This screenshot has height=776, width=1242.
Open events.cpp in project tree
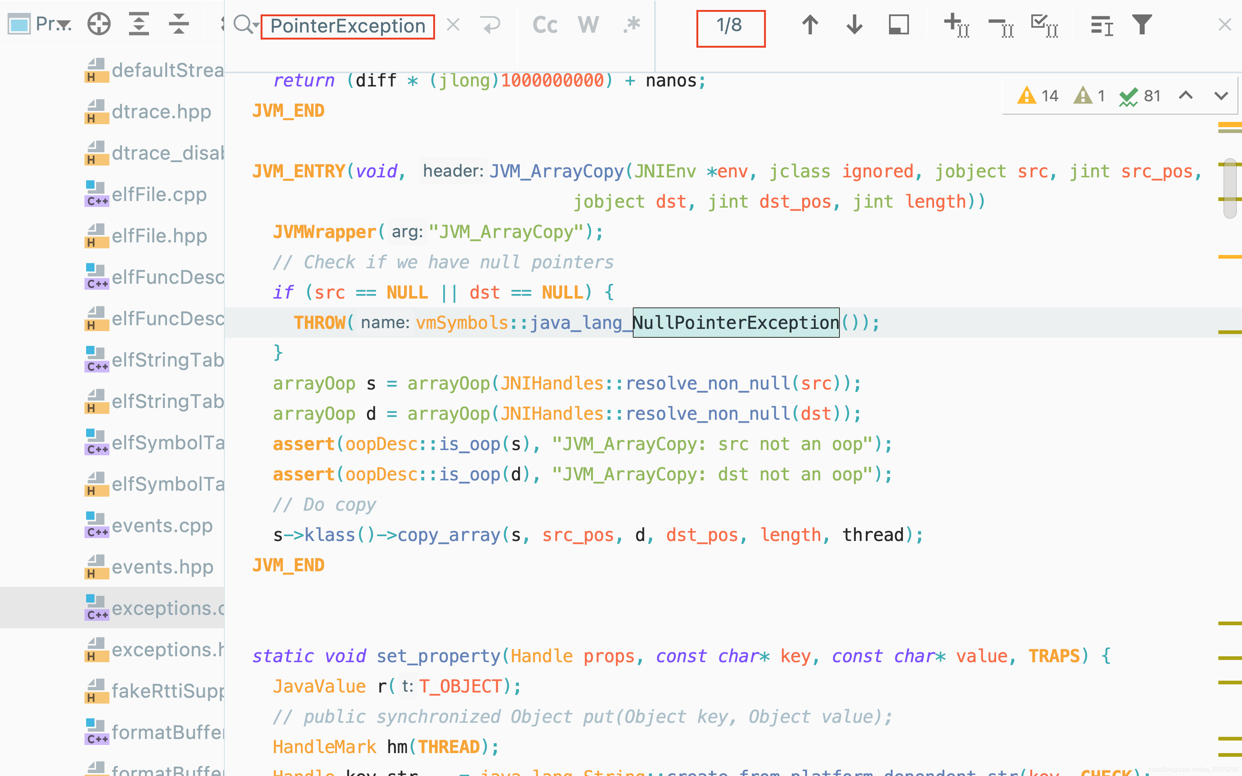pyautogui.click(x=162, y=525)
